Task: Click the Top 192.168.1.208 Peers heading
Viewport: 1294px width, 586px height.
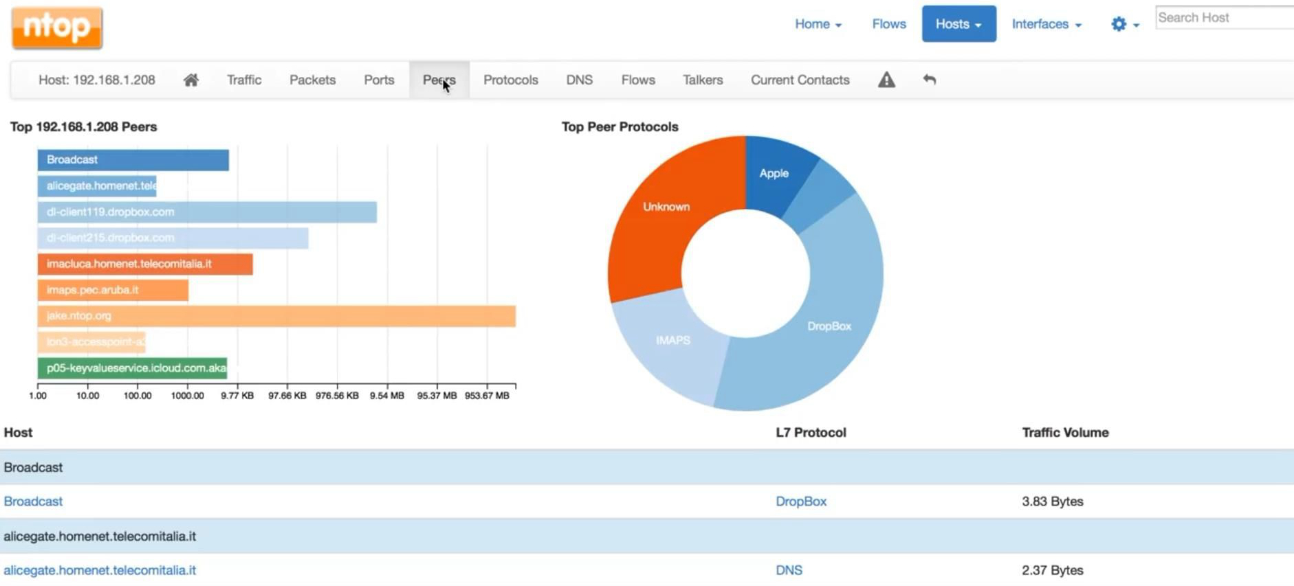Action: click(83, 126)
